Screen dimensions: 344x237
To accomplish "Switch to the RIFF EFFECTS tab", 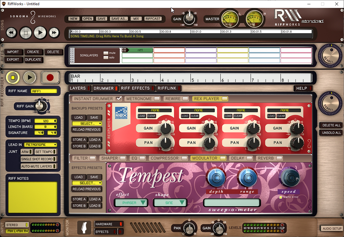I will (x=137, y=88).
